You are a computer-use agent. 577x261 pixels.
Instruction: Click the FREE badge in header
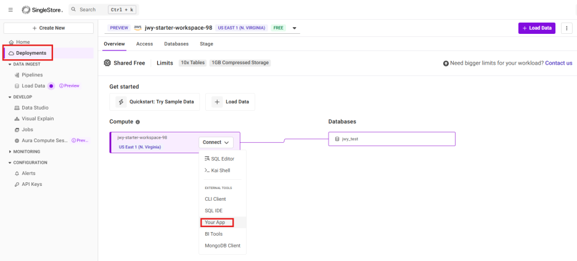pyautogui.click(x=279, y=28)
